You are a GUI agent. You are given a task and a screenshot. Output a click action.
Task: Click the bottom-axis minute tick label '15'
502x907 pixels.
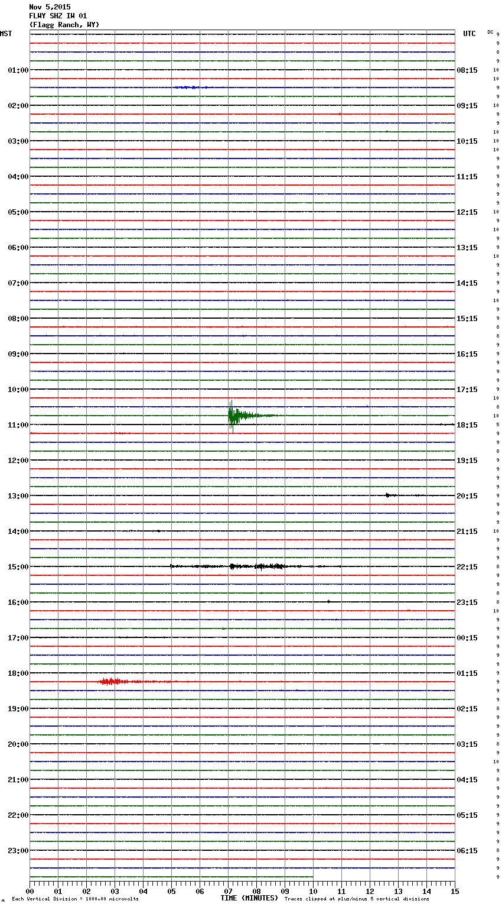pos(455,892)
